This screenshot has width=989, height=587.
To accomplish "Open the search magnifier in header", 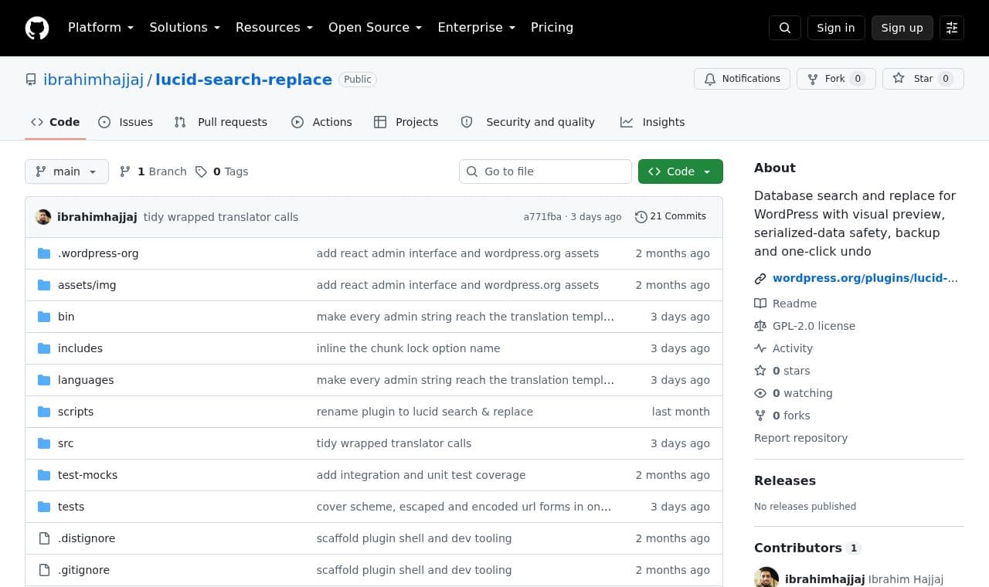I will [x=785, y=28].
